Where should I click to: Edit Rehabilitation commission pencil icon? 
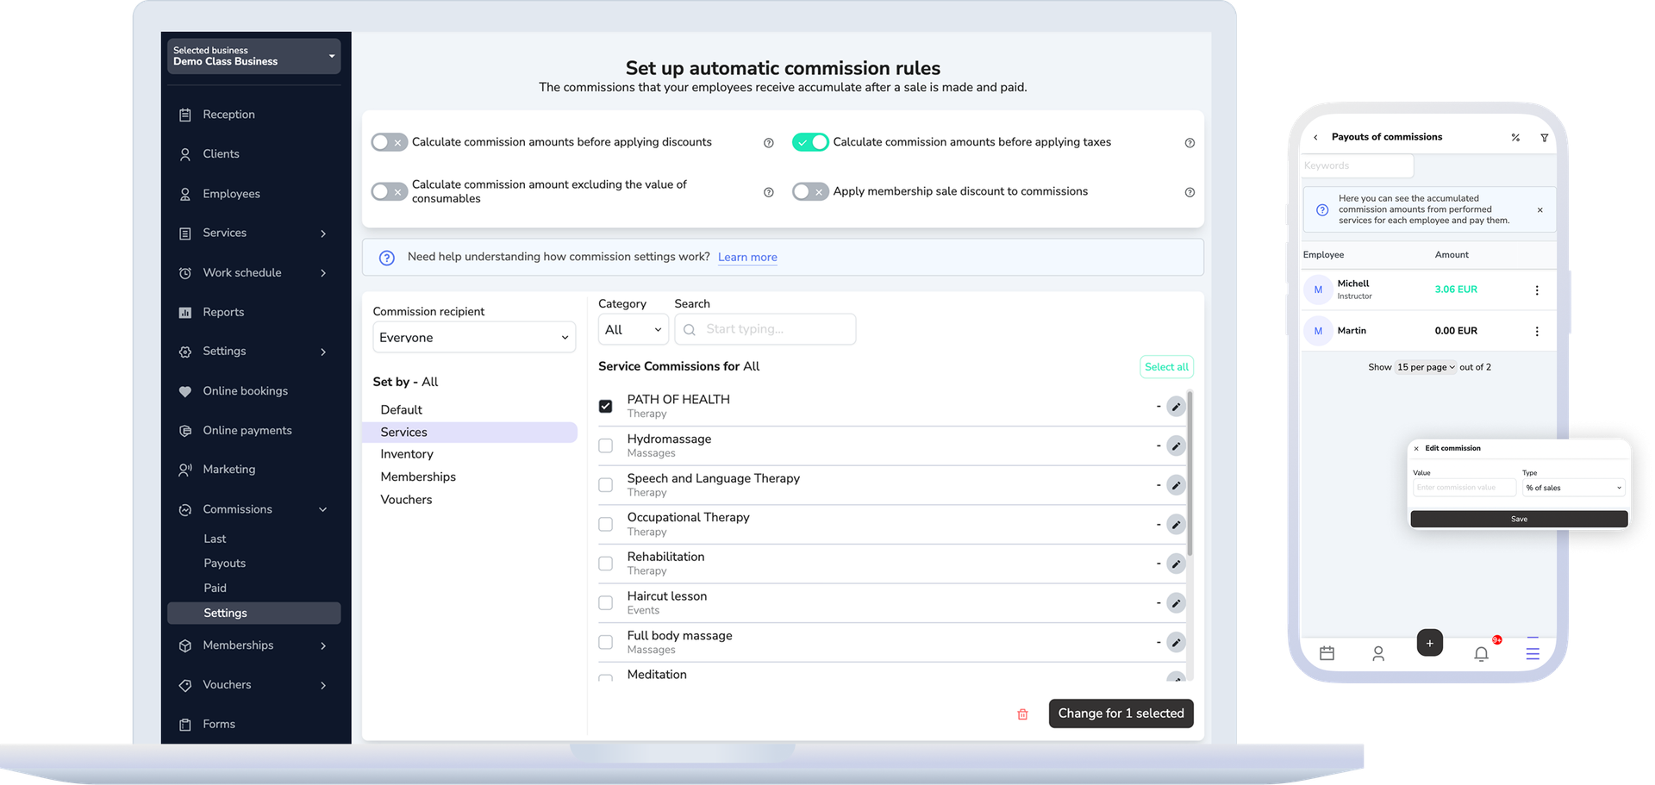pos(1176,564)
